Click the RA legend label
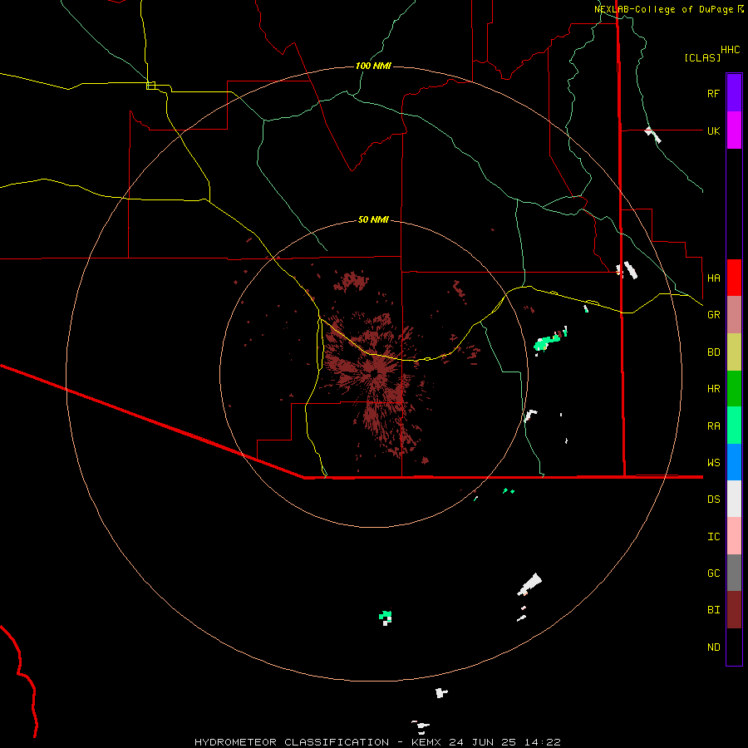 [713, 426]
